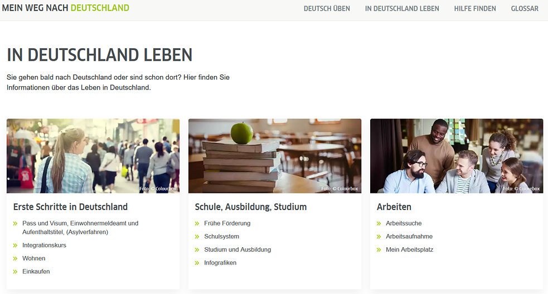Screen dimensions: 548x294
Task: Open the Glossar navigation item
Action: click(x=525, y=9)
